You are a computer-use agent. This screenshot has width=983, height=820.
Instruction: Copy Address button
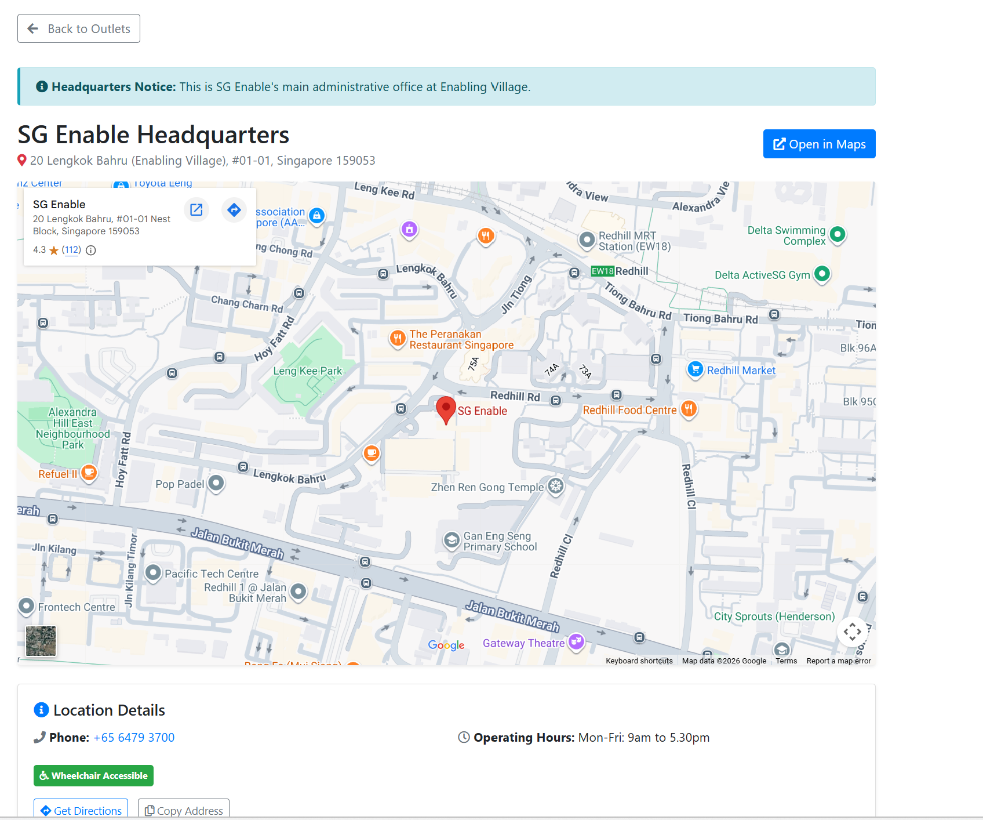point(184,810)
